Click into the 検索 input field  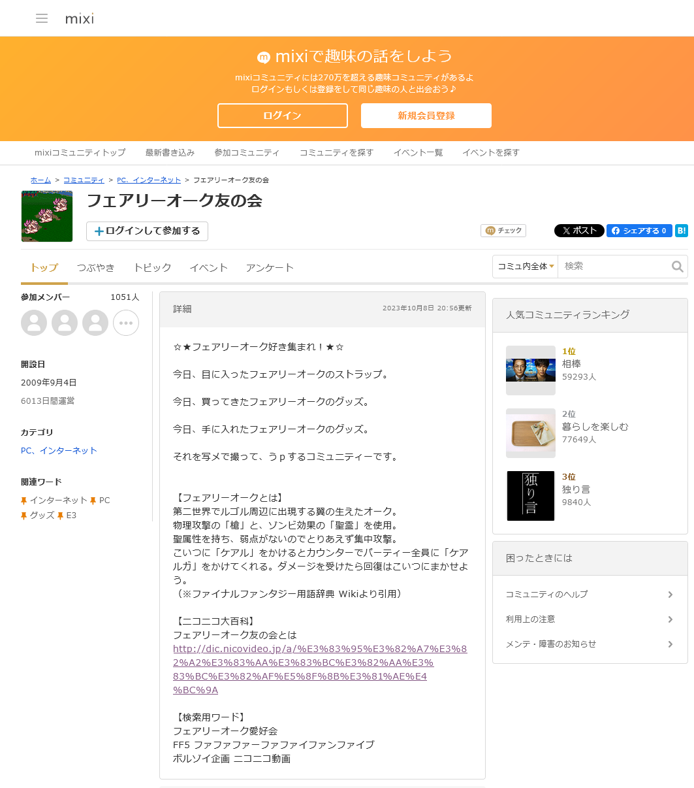tap(614, 267)
